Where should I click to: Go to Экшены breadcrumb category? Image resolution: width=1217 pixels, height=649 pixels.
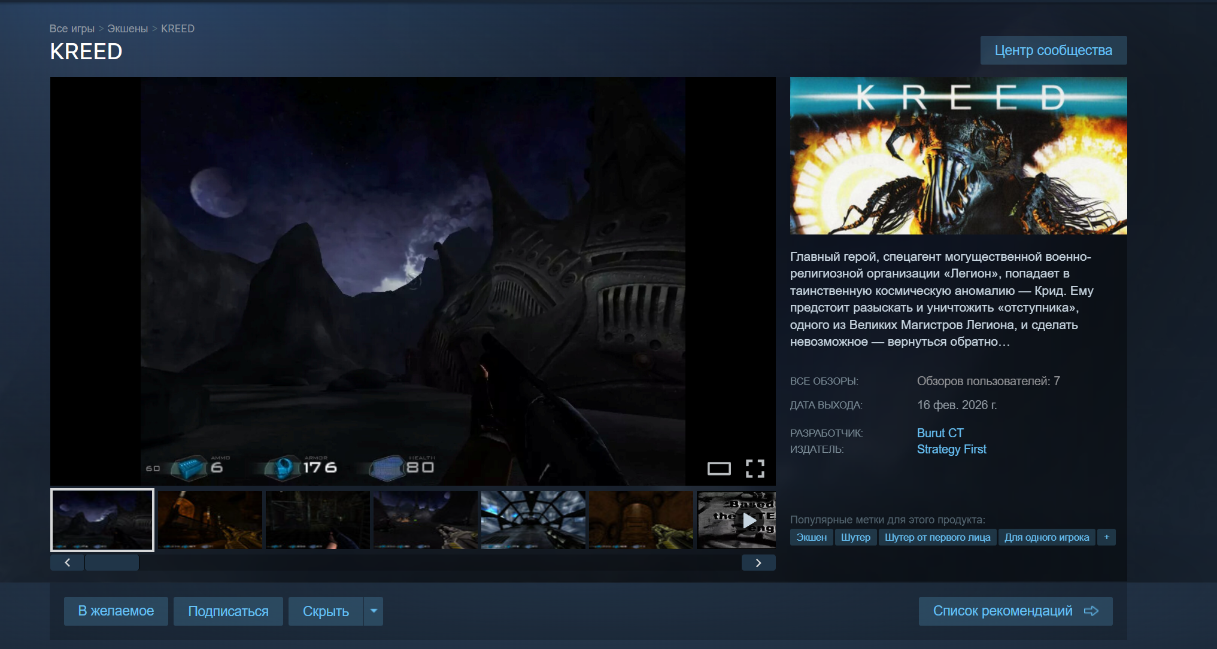(x=128, y=29)
